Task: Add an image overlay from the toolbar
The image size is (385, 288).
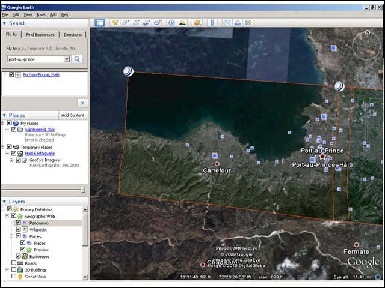Action: [x=147, y=23]
